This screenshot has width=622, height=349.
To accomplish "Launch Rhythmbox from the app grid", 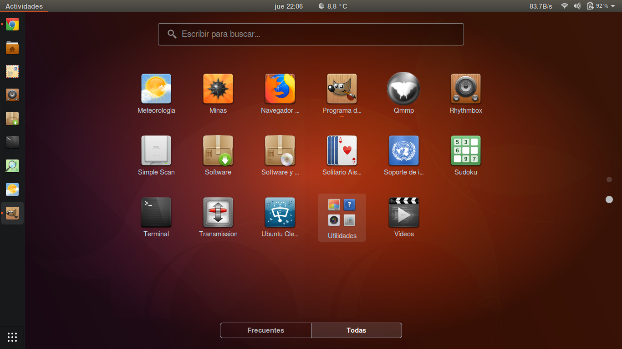I will (466, 89).
